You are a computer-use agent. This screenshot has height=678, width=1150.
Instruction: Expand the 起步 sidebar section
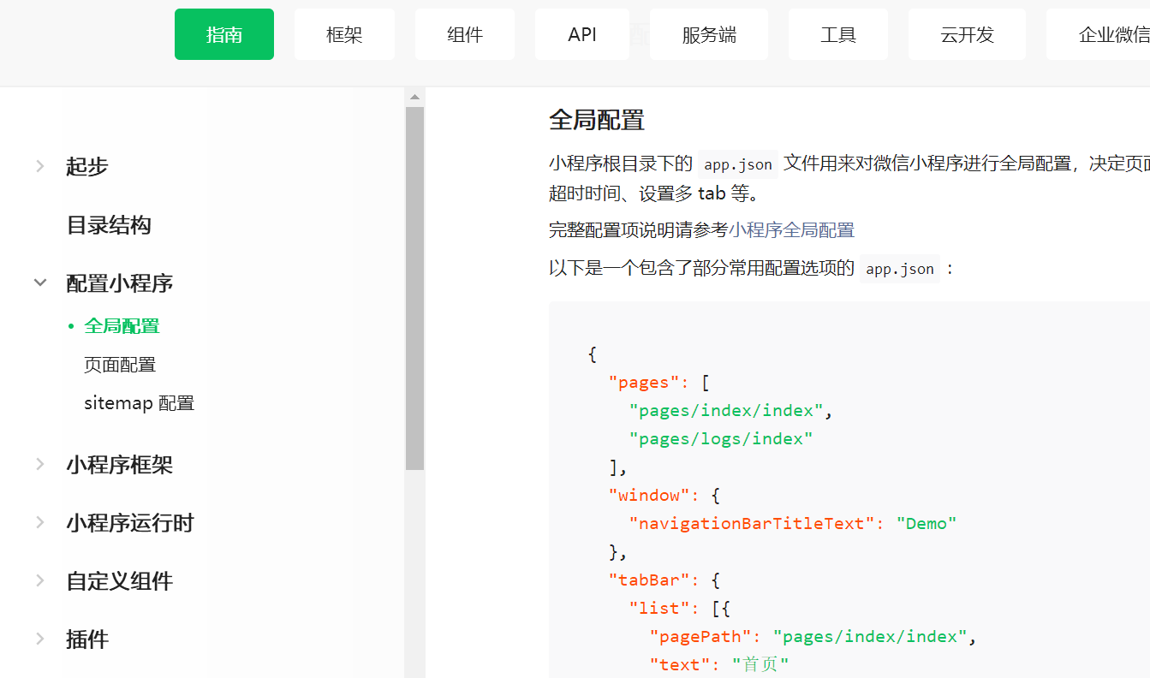point(86,167)
